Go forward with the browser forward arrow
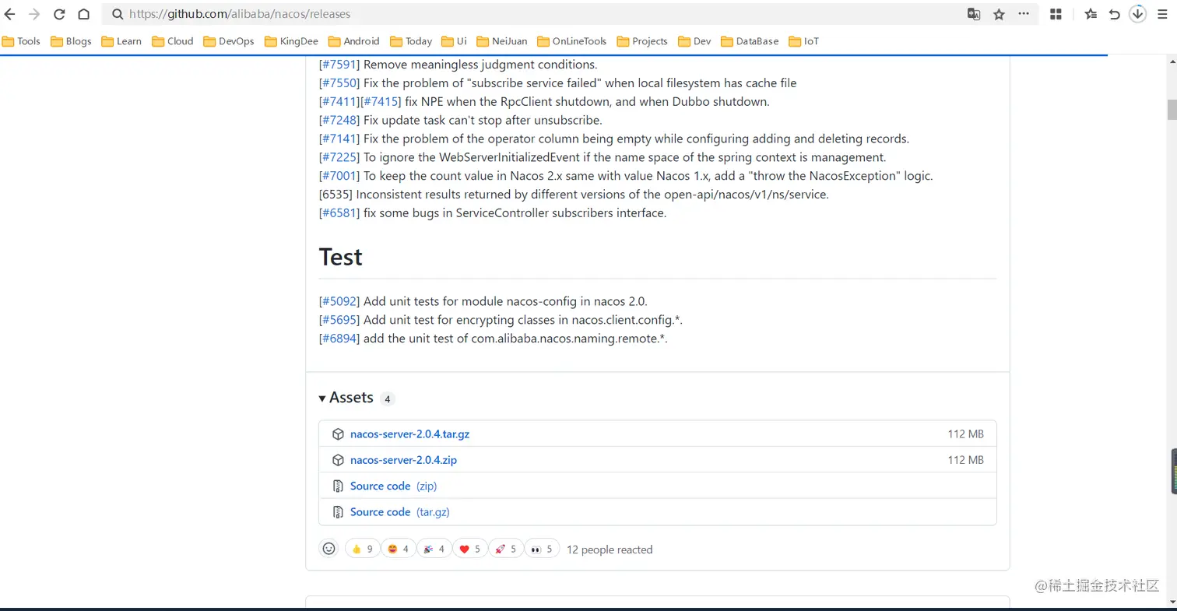This screenshot has width=1177, height=611. [x=34, y=14]
